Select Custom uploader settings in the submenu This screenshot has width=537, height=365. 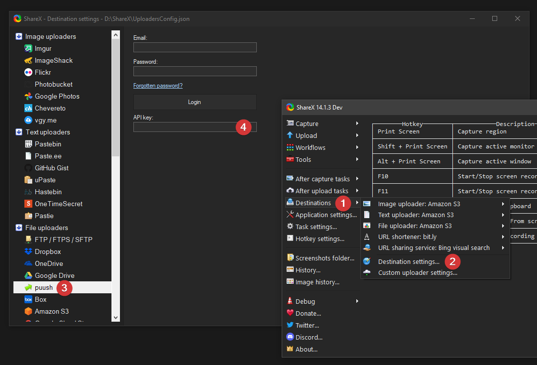coord(417,272)
